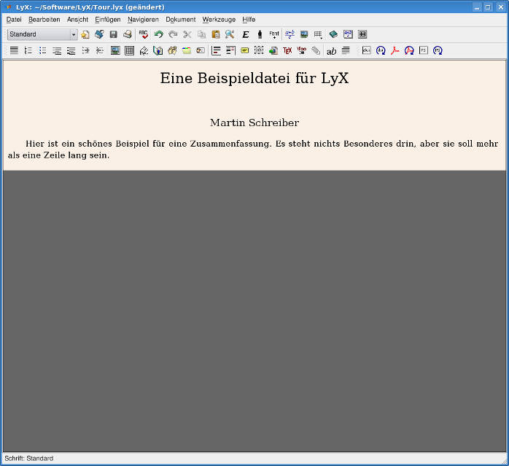The height and width of the screenshot is (466, 509).
Task: Open the Ansicht menu
Action: coord(77,20)
